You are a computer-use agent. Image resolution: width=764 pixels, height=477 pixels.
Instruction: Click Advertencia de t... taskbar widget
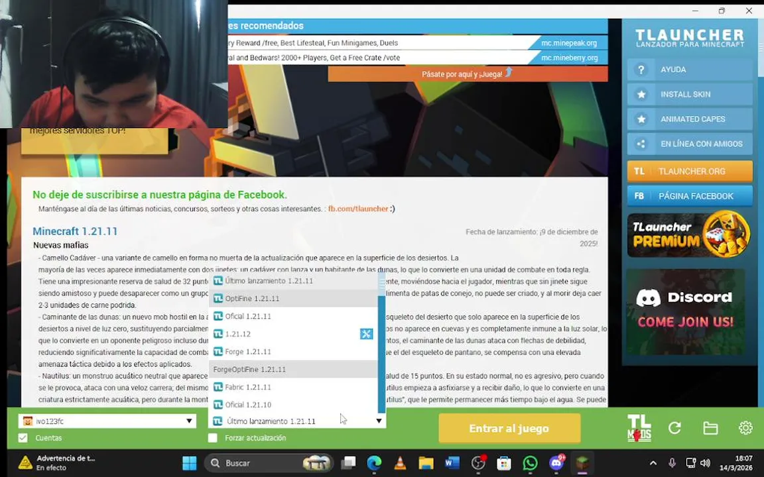click(x=57, y=463)
